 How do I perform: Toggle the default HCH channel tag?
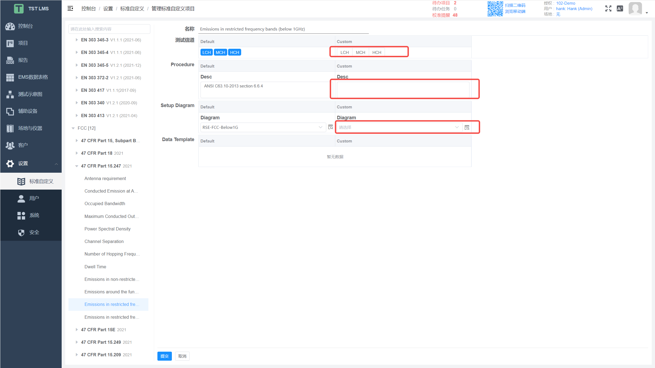point(235,52)
